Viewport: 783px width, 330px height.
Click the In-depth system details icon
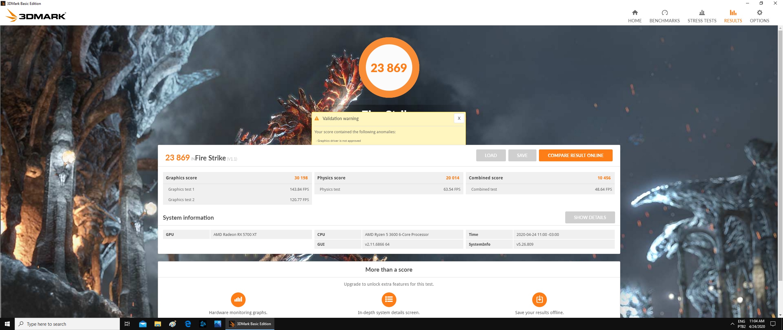click(x=389, y=299)
